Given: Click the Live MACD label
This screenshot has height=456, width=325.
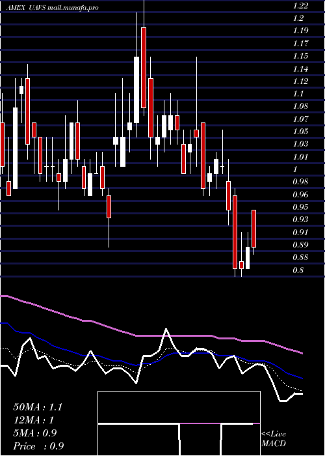Looking at the screenshot, I should 274,439.
